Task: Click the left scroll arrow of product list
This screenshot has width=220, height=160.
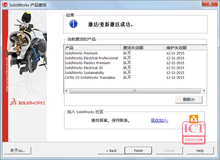Action: (66, 91)
